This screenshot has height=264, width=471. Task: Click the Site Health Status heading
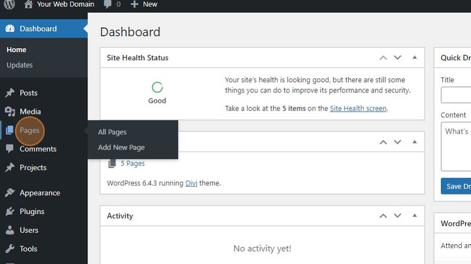[x=137, y=58]
